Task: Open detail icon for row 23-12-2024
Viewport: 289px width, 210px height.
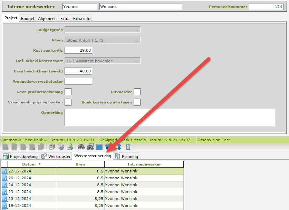Action: [4, 192]
